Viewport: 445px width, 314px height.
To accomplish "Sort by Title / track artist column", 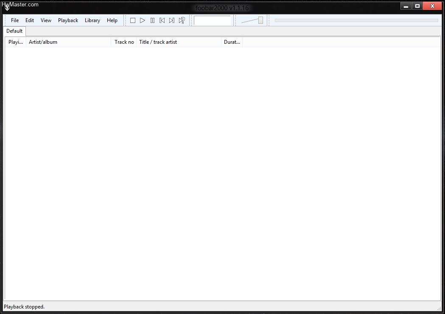I will click(179, 42).
